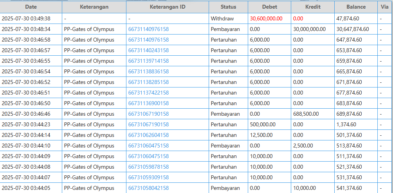The image size is (393, 193).
Task: Select the Pertaruhan status in the 03:44:23 row
Action: click(224, 124)
